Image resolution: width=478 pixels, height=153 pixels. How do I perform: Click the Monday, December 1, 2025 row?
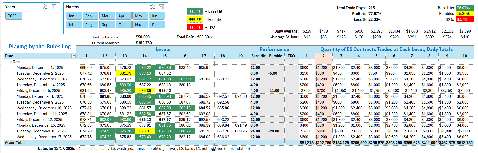40,68
